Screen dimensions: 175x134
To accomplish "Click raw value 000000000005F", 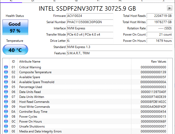I will click(x=153, y=77).
